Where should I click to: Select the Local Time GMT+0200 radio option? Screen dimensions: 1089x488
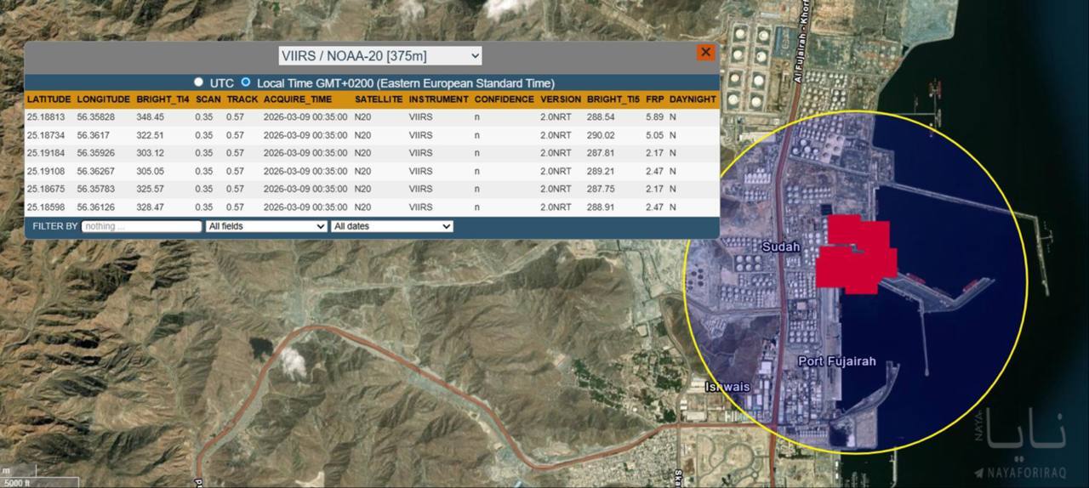point(246,82)
